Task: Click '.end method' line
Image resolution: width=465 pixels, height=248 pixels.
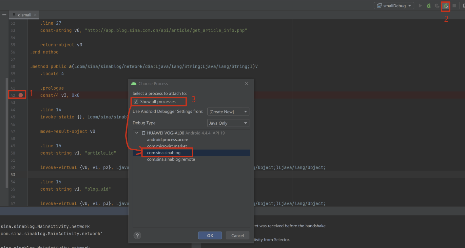Action: tap(44, 52)
